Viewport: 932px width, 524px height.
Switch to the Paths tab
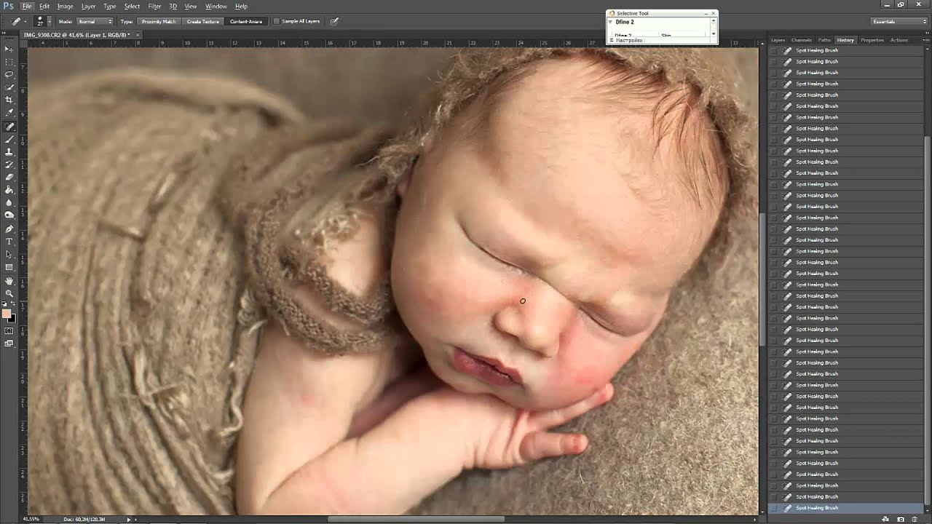tap(824, 40)
